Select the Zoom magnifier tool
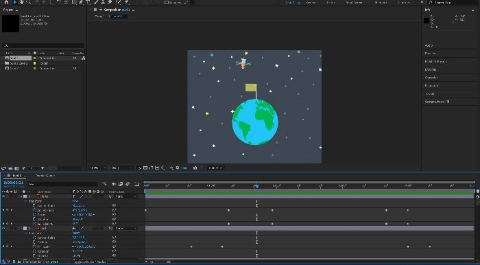Screen dimensions: 480x265 [29, 2]
